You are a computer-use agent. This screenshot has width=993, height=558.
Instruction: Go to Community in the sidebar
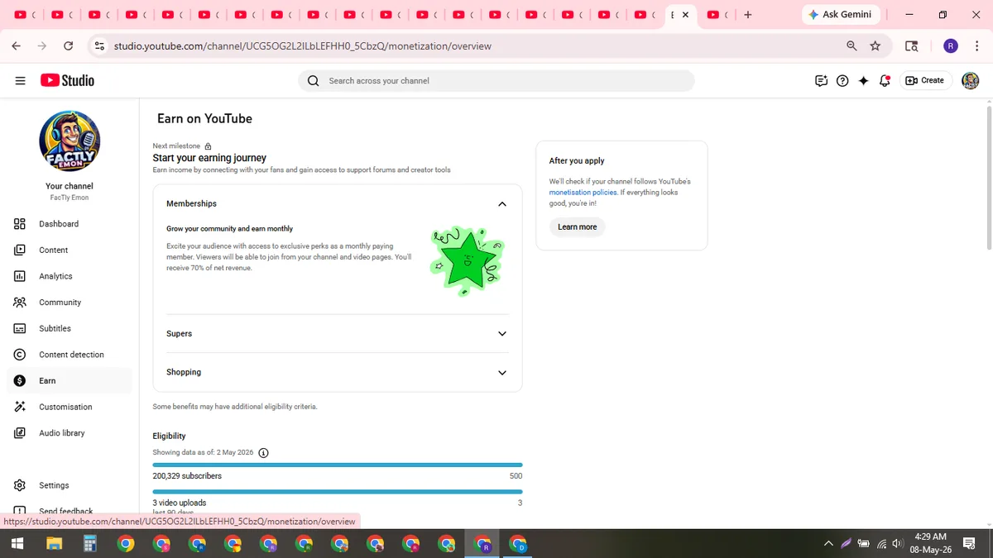[70, 303]
